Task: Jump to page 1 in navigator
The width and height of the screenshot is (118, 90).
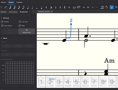Action: (x=41, y=82)
